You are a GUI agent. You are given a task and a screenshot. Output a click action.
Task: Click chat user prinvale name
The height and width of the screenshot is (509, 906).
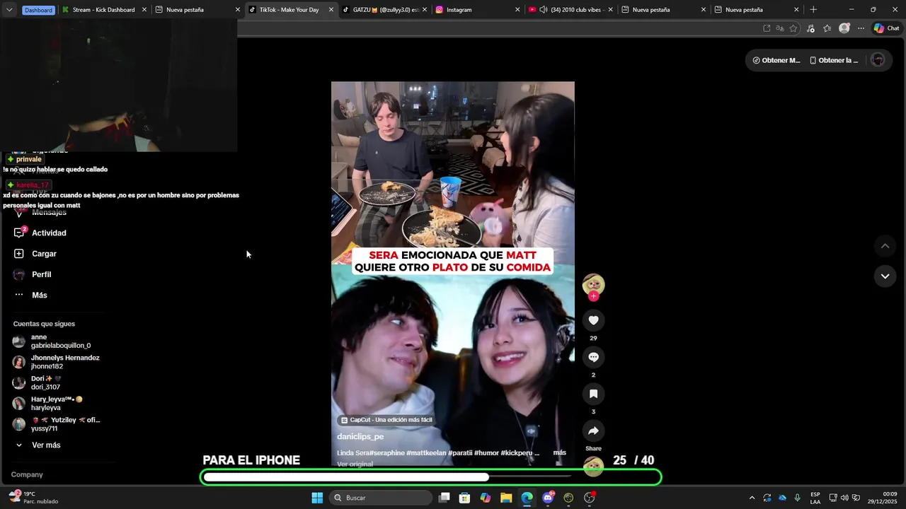29,159
